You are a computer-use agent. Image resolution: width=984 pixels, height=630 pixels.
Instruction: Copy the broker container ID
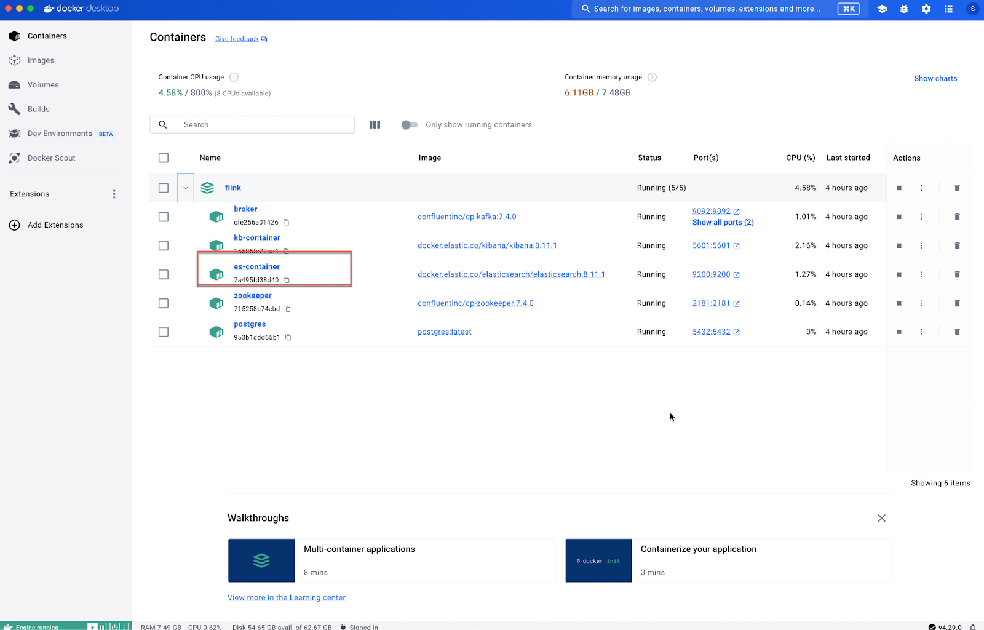[286, 222]
